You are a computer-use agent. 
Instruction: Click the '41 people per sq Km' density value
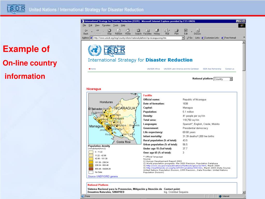pyautogui.click(x=194, y=116)
